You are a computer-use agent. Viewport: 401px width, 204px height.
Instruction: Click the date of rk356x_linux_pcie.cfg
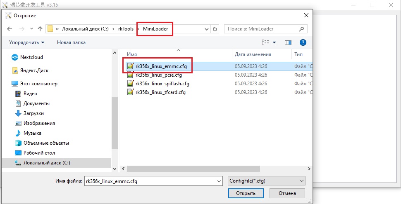(x=251, y=75)
